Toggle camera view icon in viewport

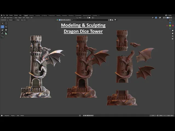pos(173,36)
